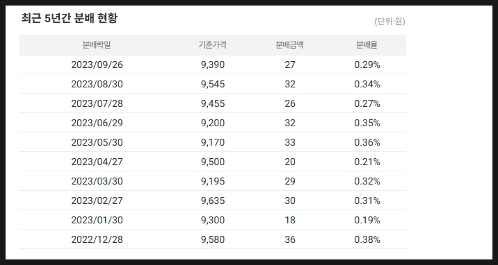Click the 최근 5년간 분배 현황 heading

coord(70,18)
